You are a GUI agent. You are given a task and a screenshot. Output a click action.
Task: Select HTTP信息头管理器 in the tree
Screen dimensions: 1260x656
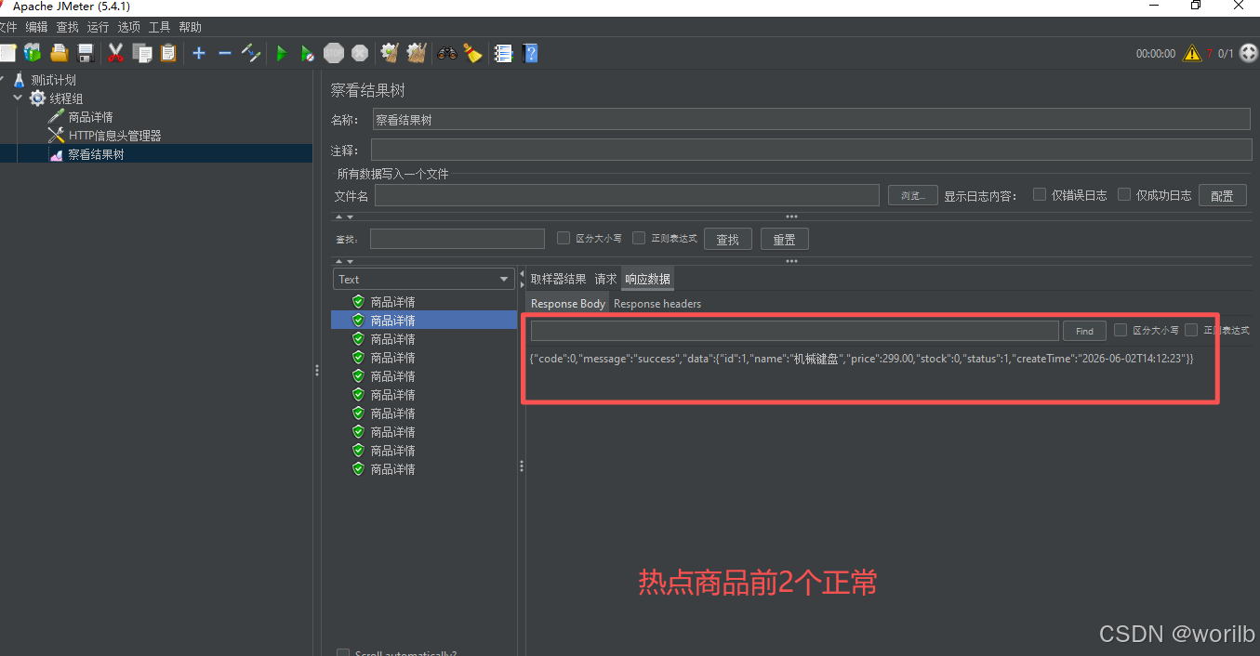[x=114, y=136]
